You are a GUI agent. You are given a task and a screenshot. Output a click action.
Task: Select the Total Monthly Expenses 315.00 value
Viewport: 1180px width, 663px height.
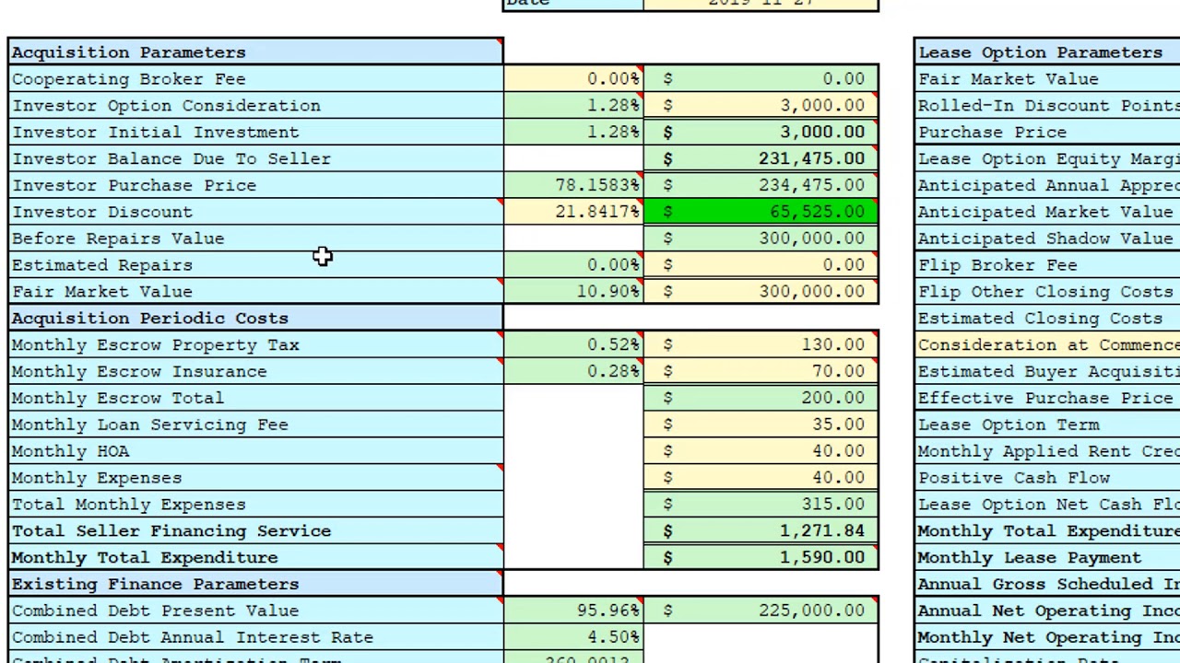(761, 505)
